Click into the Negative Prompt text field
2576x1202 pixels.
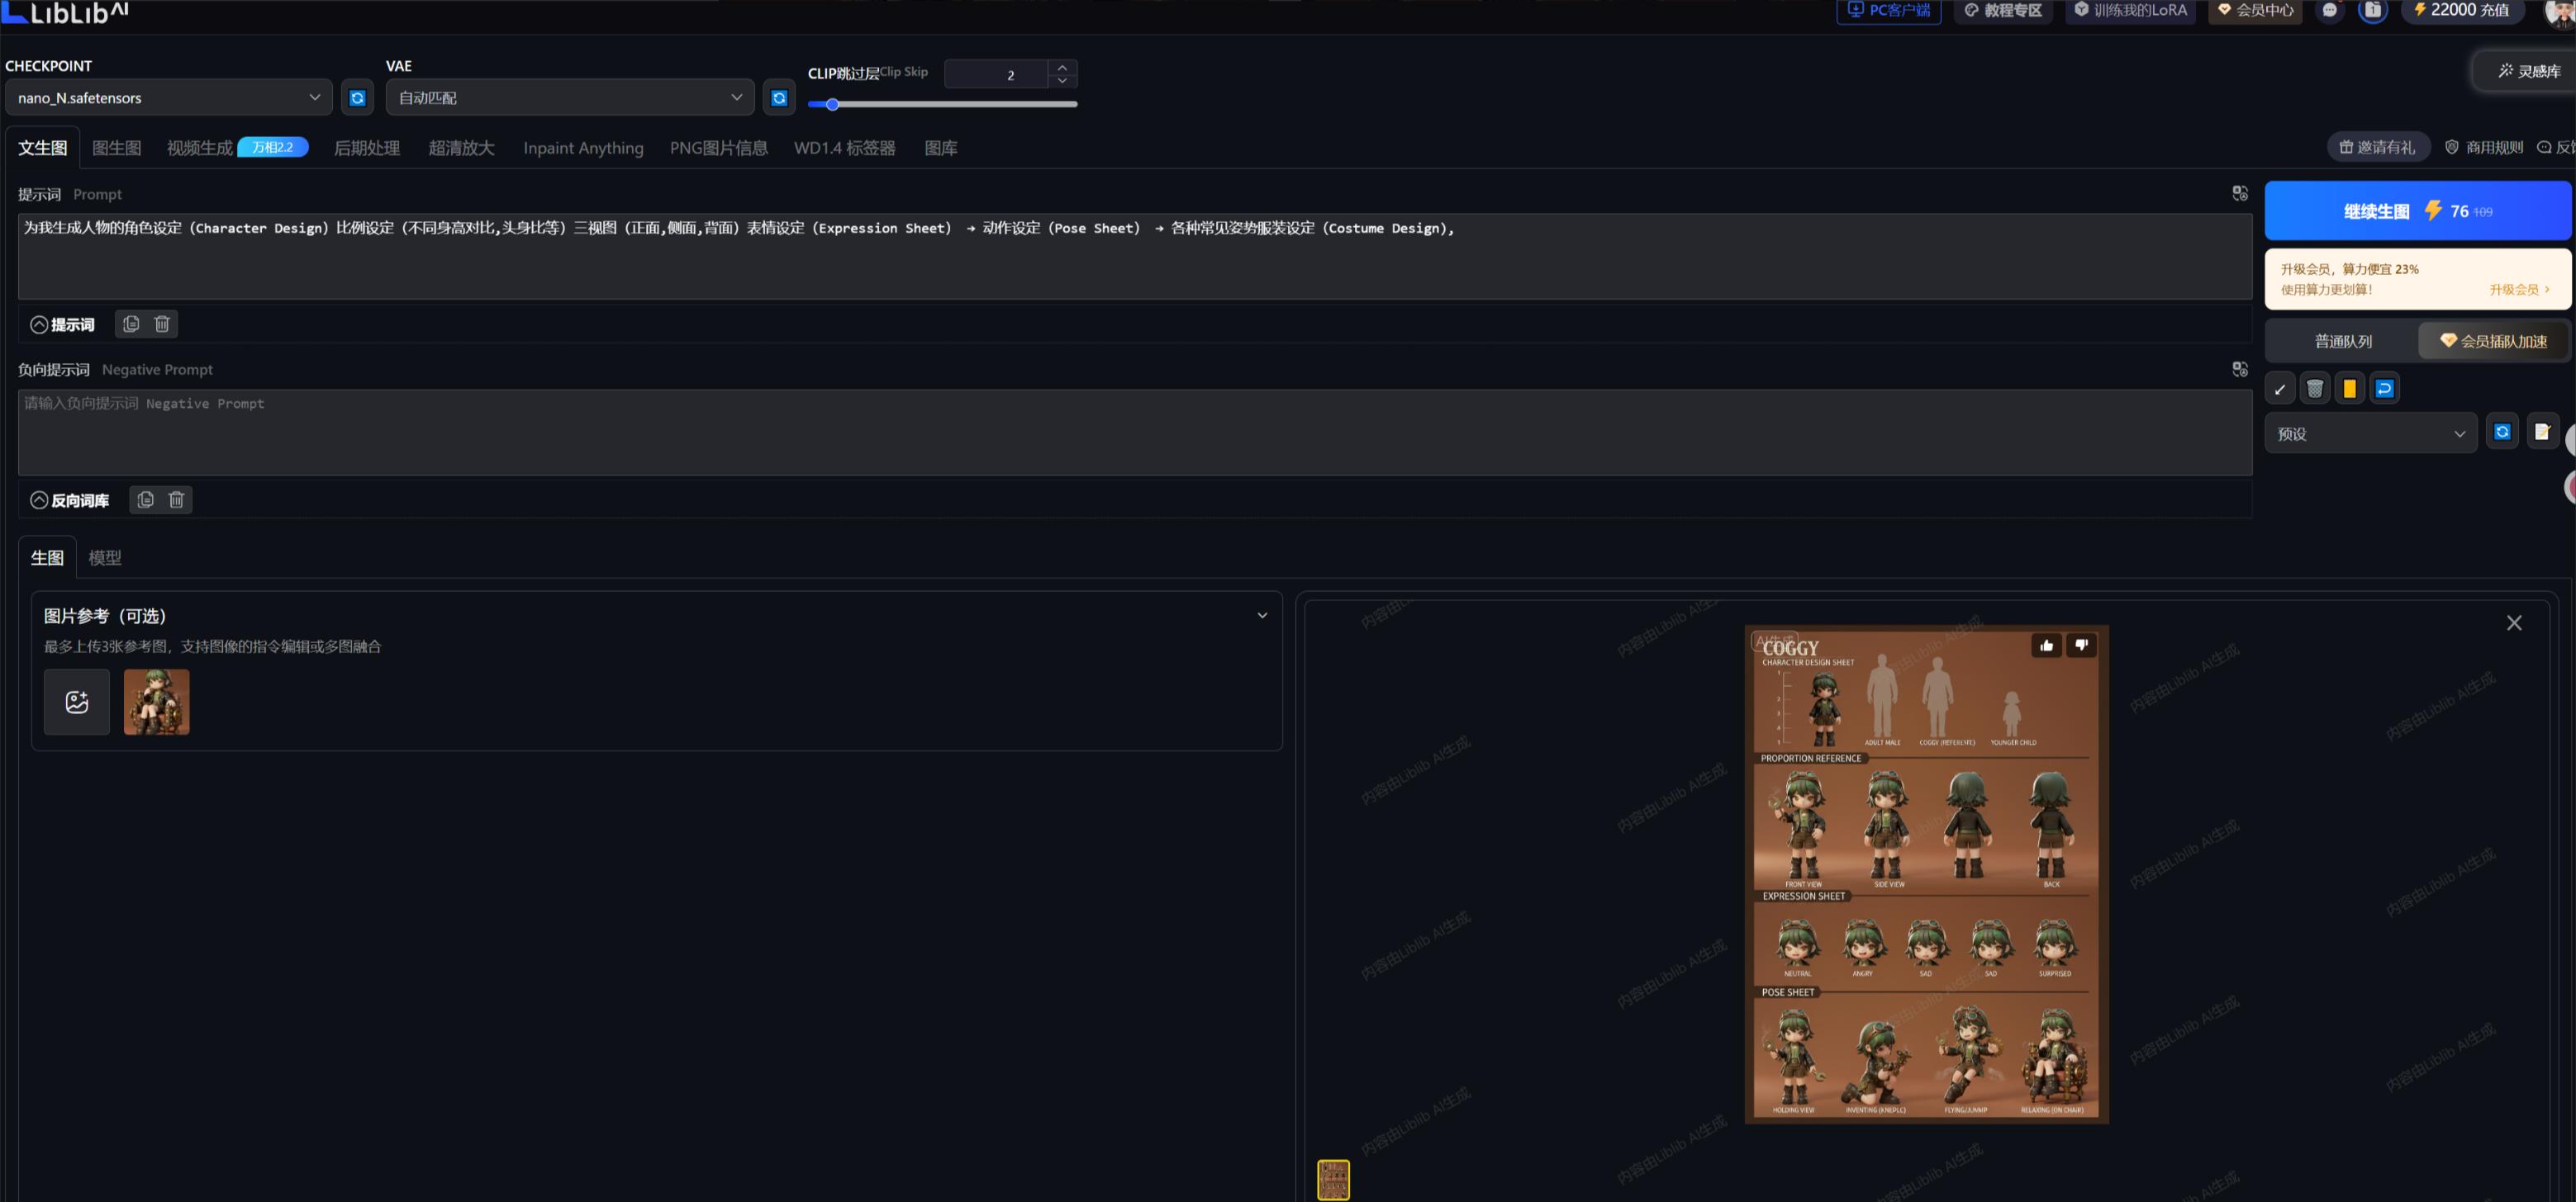tap(1134, 432)
